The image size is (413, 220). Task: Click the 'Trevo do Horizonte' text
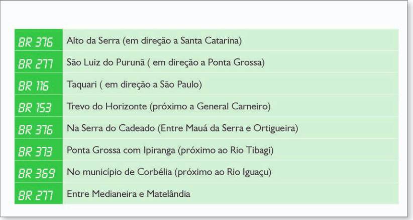[x=107, y=106]
